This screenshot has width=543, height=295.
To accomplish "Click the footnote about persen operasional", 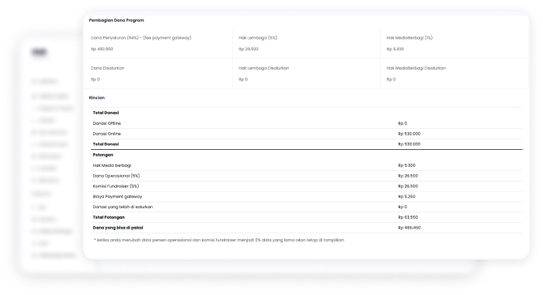I will point(219,240).
